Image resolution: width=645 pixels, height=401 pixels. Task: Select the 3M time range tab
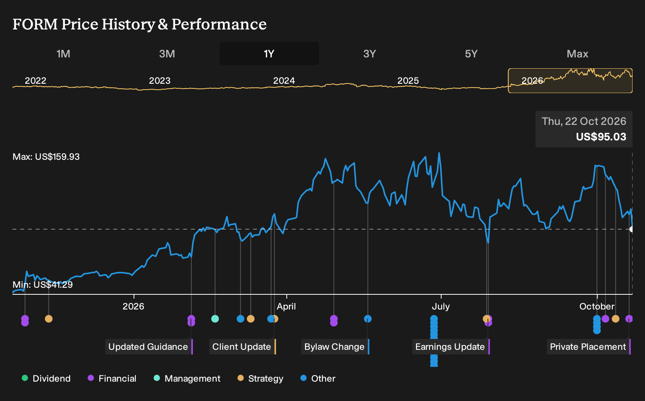click(167, 54)
